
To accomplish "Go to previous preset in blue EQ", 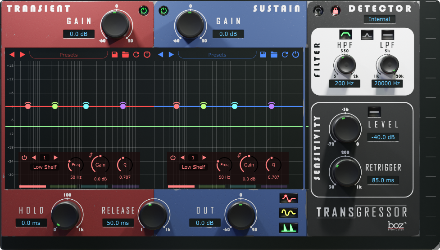I will click(x=160, y=54).
